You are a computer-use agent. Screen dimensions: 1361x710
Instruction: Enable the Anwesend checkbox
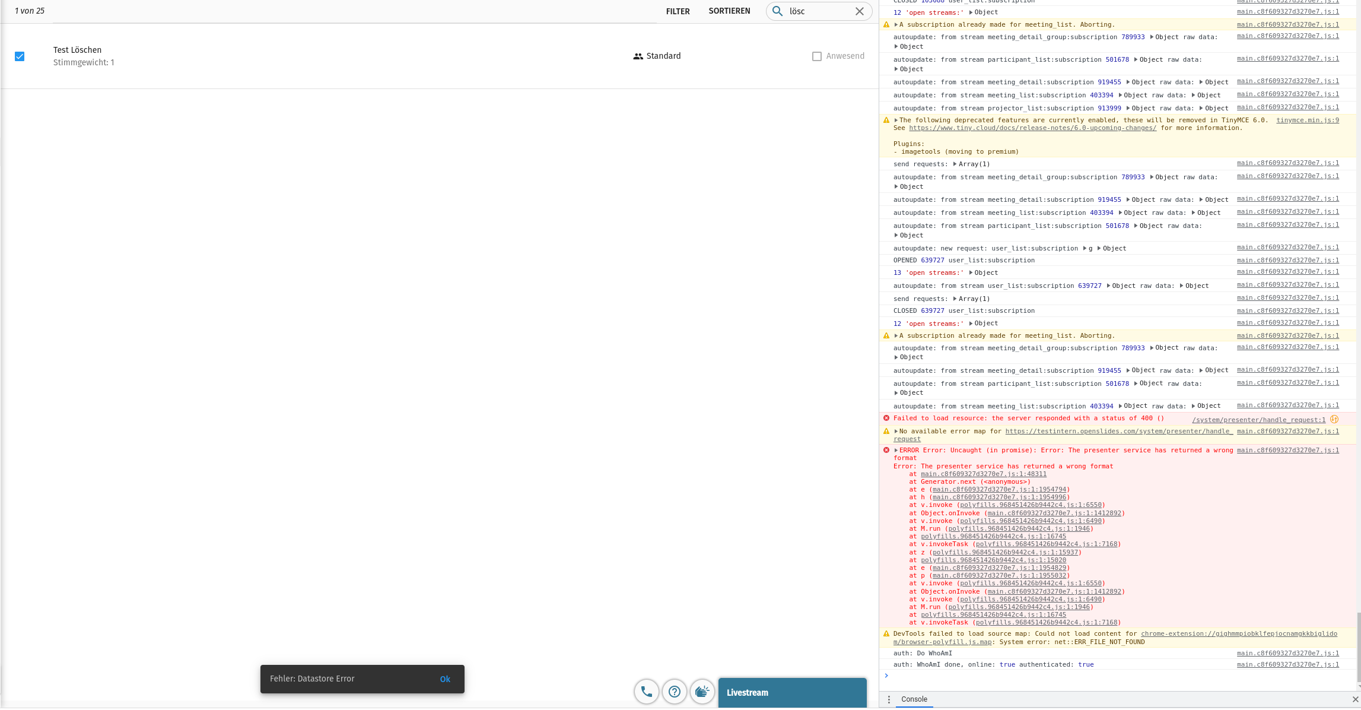coord(817,56)
